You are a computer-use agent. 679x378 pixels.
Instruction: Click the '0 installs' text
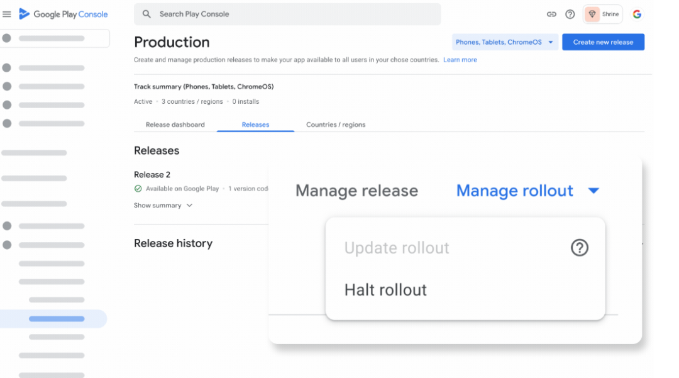246,101
